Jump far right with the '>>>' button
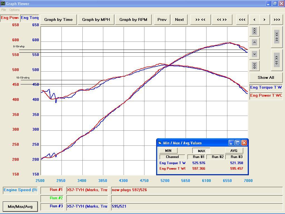 (x=277, y=20)
